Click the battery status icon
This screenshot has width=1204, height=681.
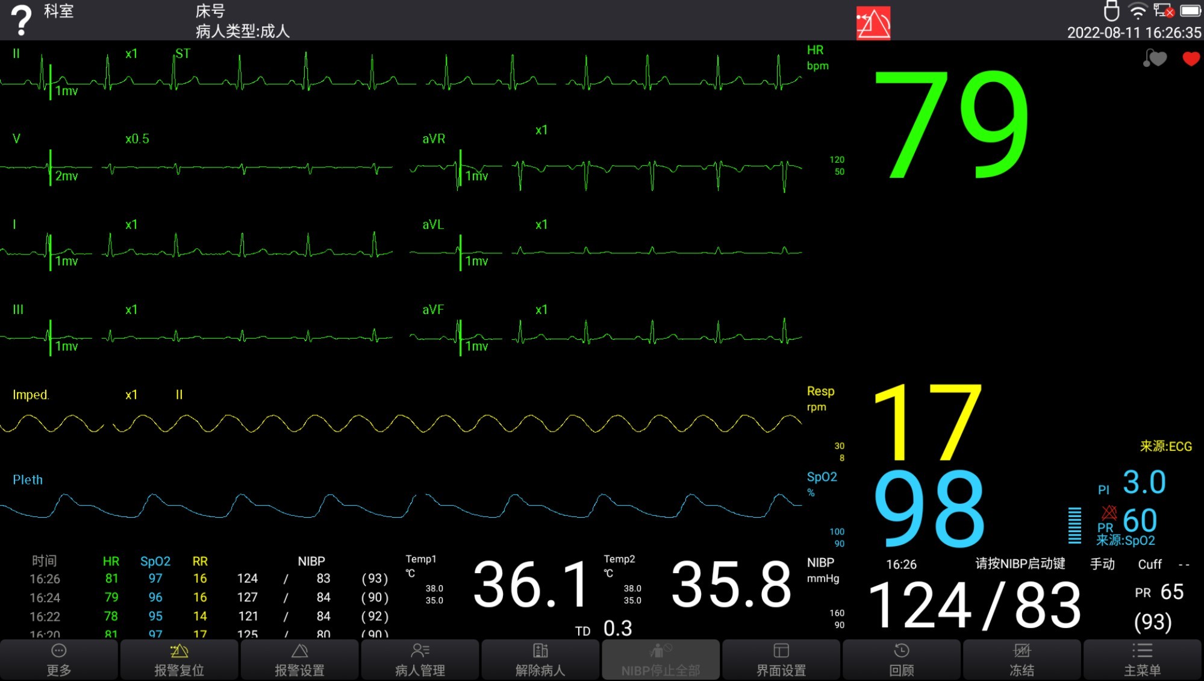coord(1190,11)
